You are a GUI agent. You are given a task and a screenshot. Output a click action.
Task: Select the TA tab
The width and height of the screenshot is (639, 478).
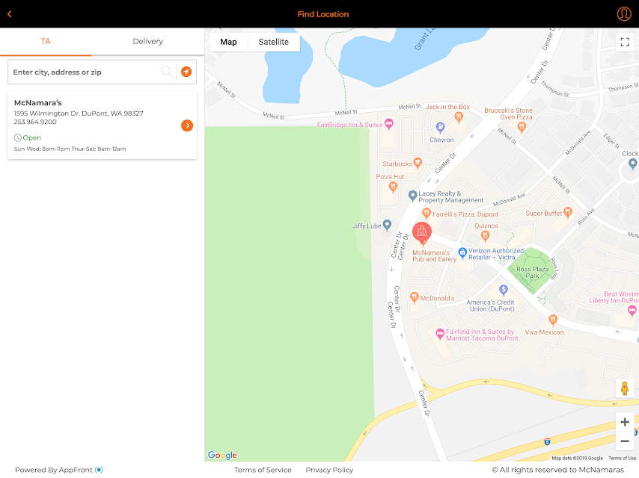tap(46, 42)
